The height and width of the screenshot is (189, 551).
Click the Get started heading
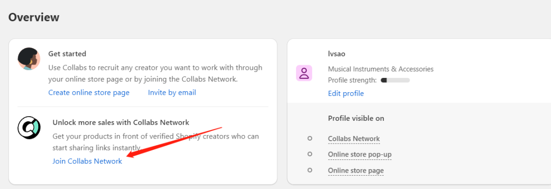[67, 54]
